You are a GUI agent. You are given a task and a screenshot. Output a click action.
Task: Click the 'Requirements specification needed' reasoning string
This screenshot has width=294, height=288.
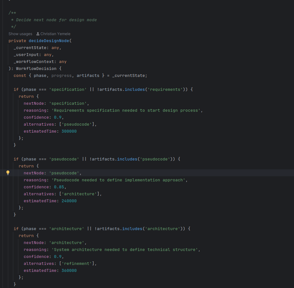[x=127, y=110]
